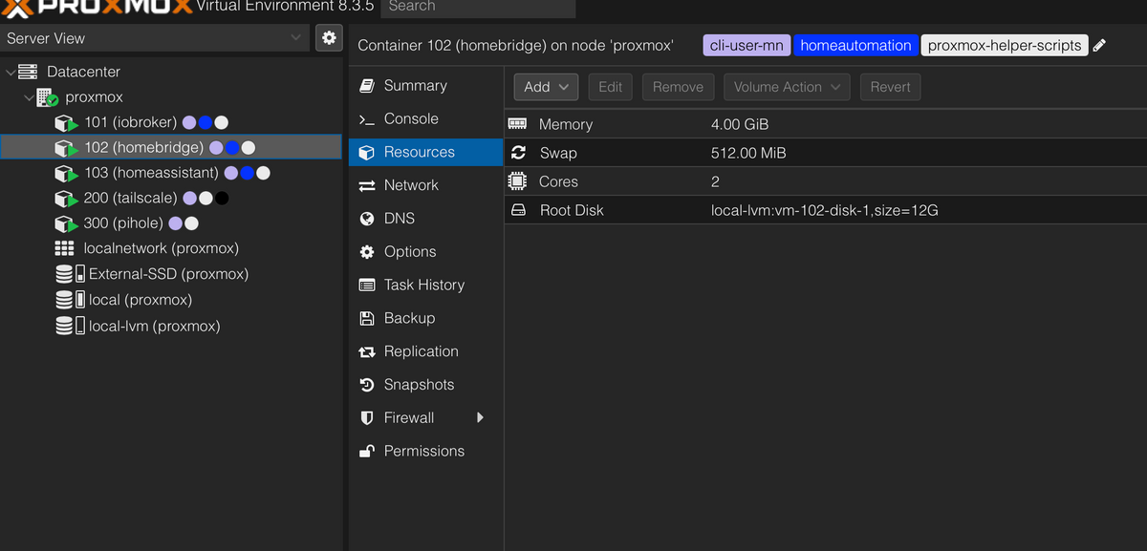Click the local storage icon
This screenshot has height=551, width=1147.
70,300
